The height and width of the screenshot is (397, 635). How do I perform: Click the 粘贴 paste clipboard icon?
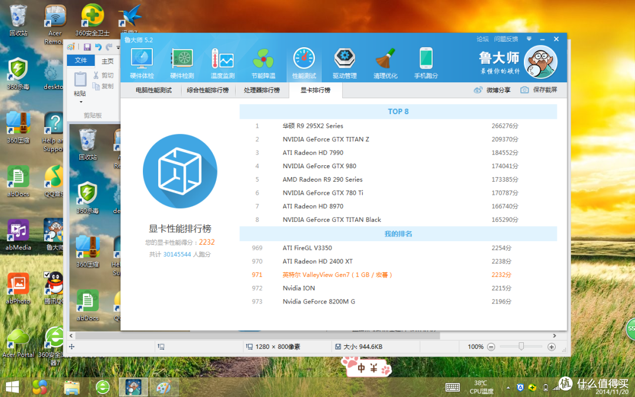click(80, 79)
